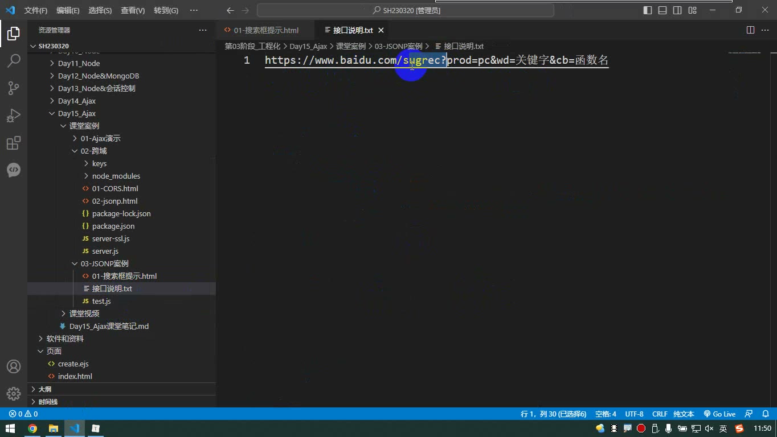Screen dimensions: 777x437
Task: Expand the Day14_Ajax folder
Action: click(121, 101)
